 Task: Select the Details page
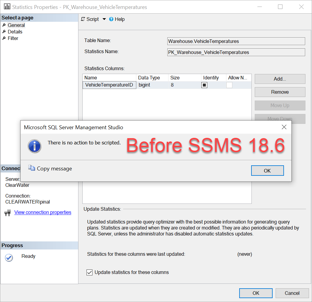coord(15,32)
